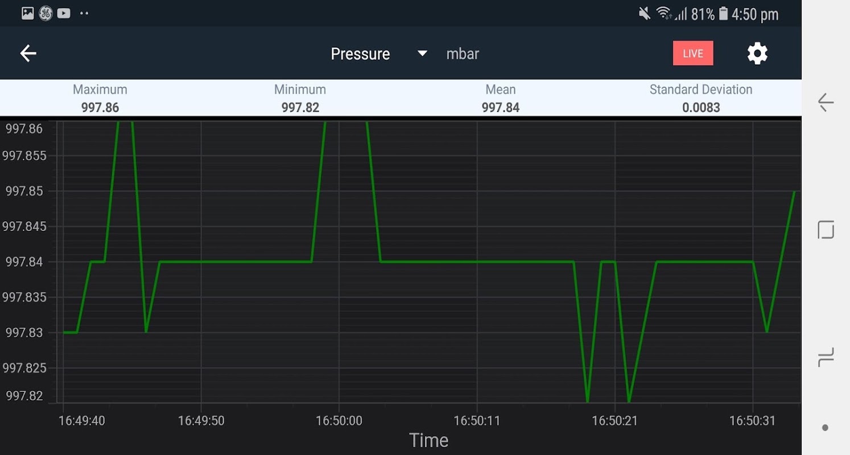Select the Maximum 997.86 statistic
The image size is (850, 455).
[100, 98]
